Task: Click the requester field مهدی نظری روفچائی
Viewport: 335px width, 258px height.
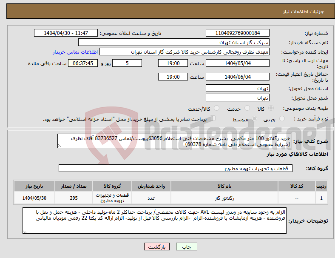Action: pos(185,52)
